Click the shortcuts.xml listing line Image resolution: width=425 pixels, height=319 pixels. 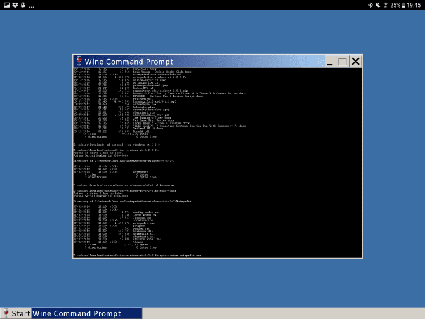pyautogui.click(x=114, y=237)
